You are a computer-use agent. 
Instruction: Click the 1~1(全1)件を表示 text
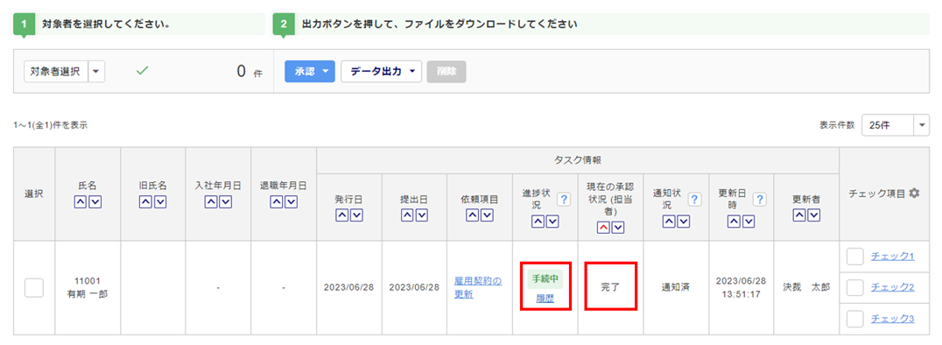point(51,125)
